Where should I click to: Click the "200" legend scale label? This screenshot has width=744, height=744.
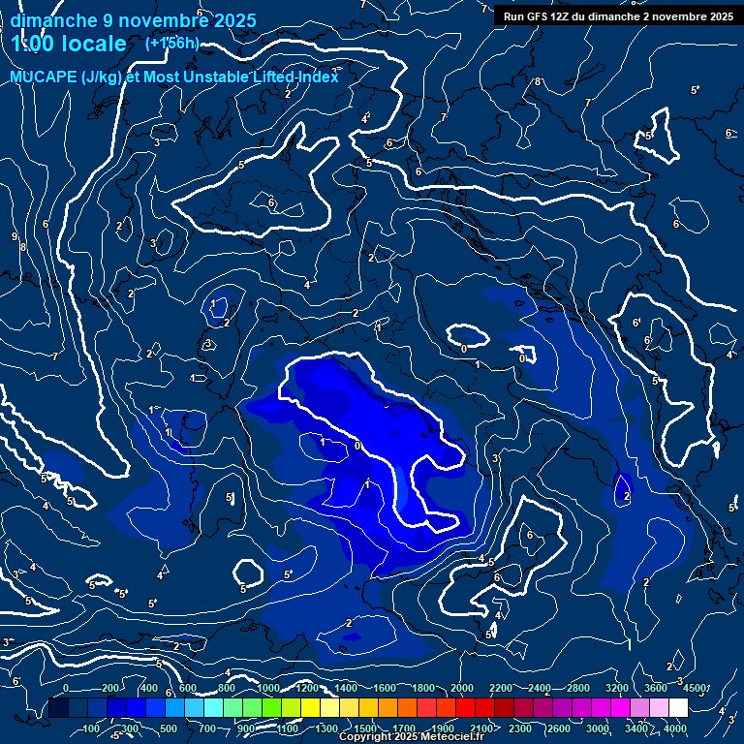110,688
